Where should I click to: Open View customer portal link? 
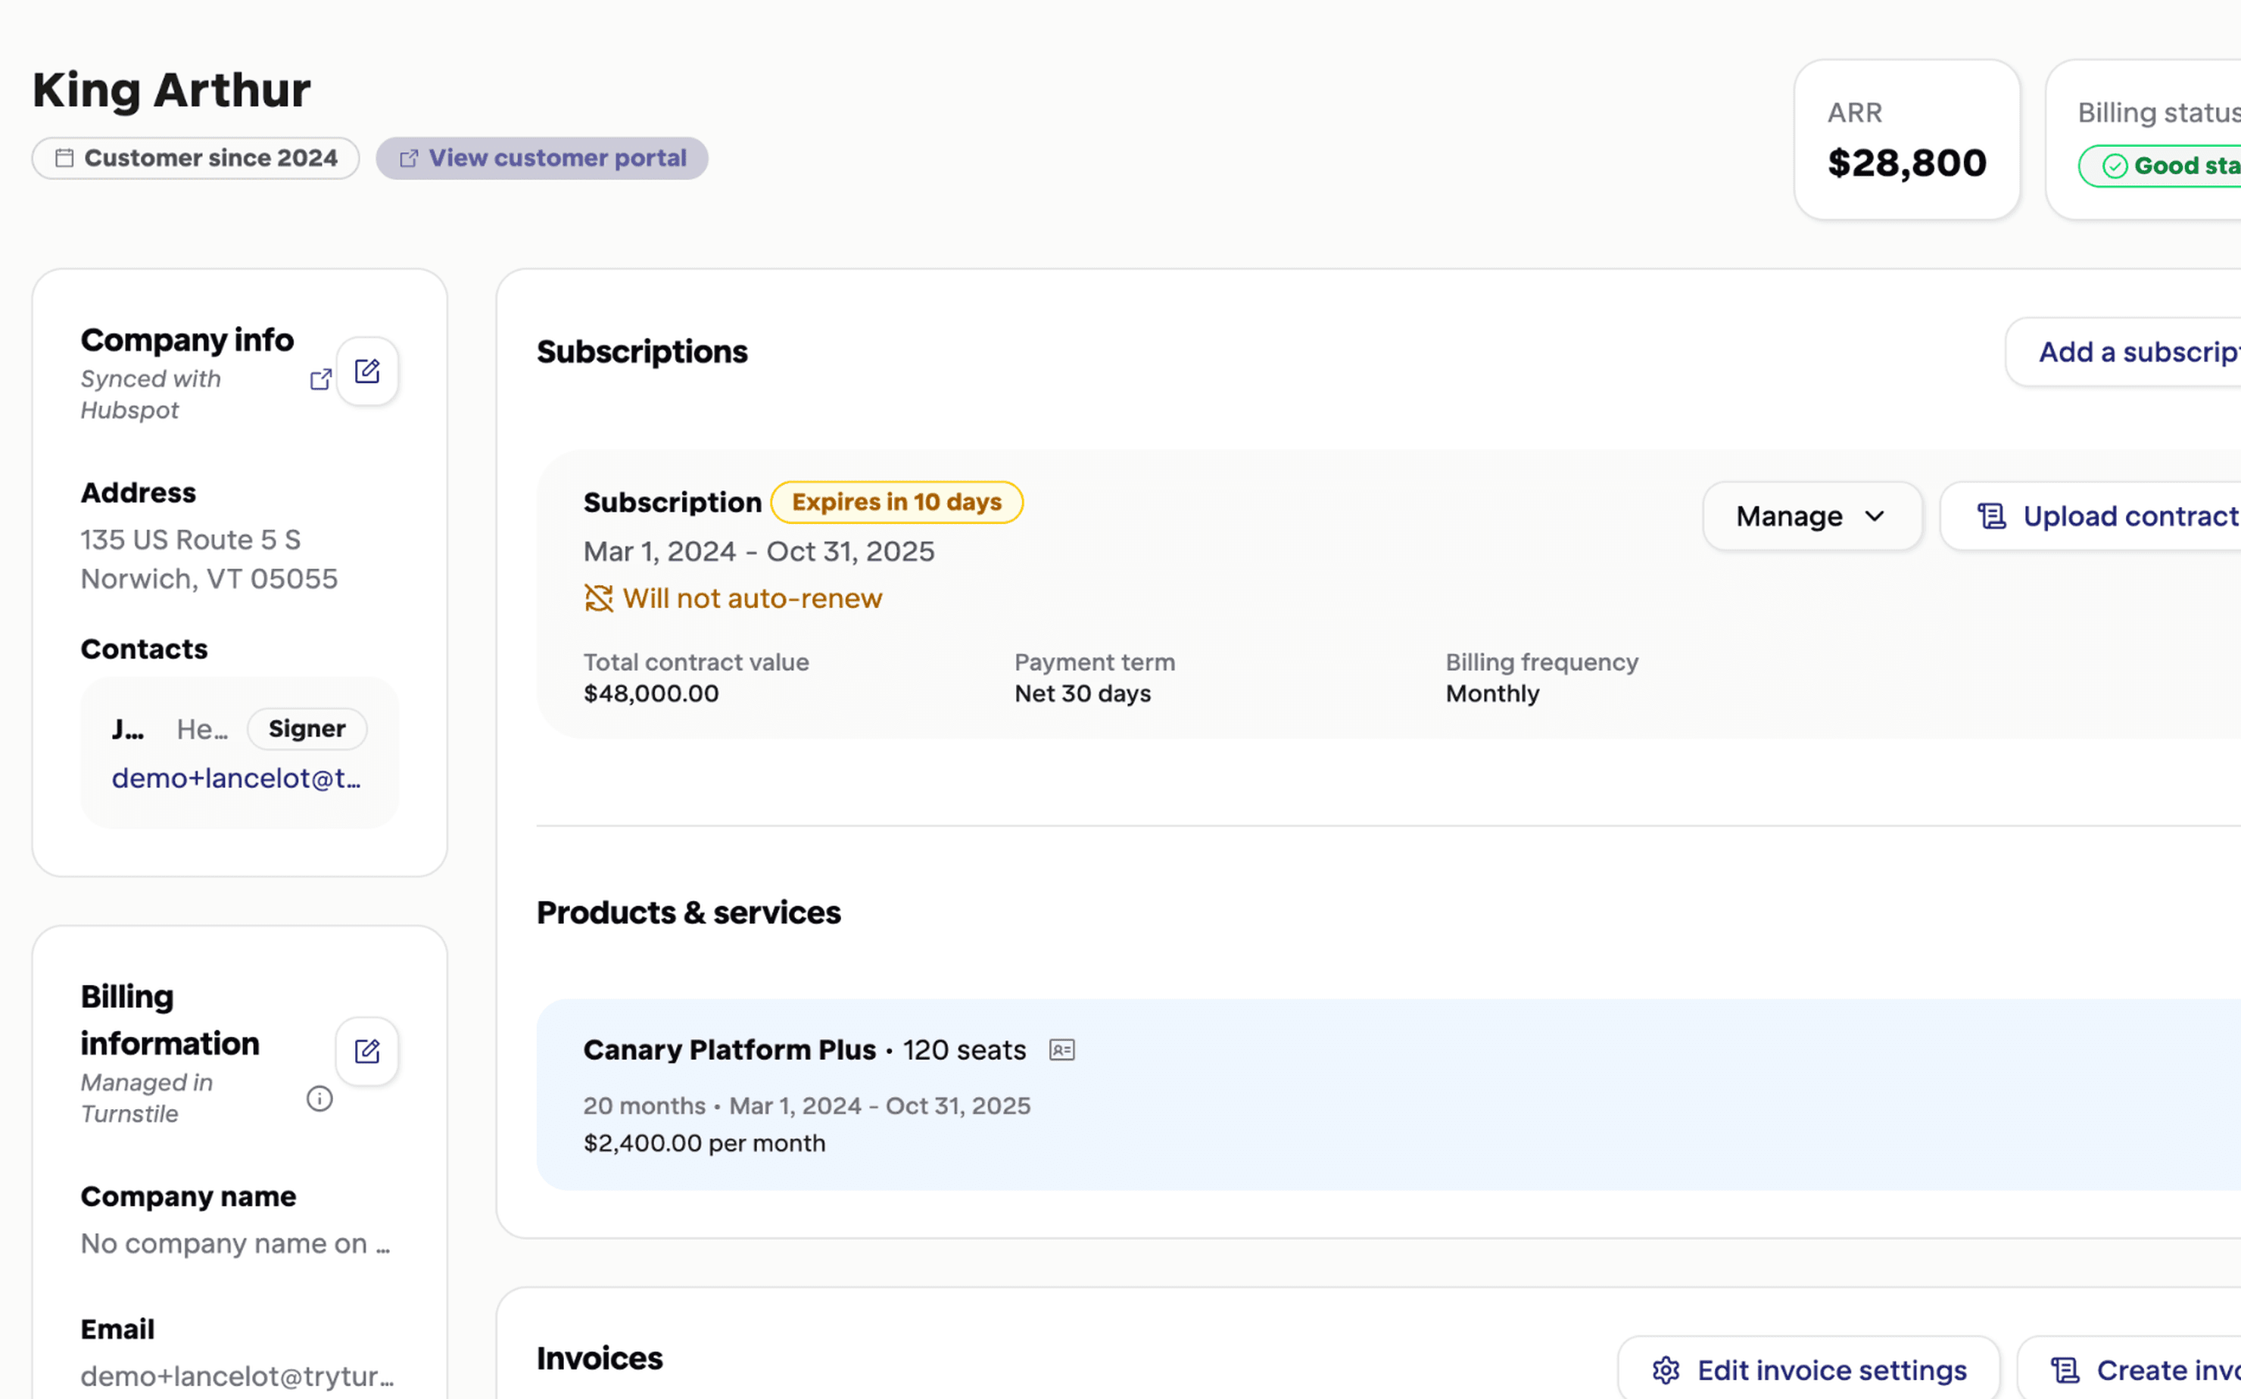point(542,158)
